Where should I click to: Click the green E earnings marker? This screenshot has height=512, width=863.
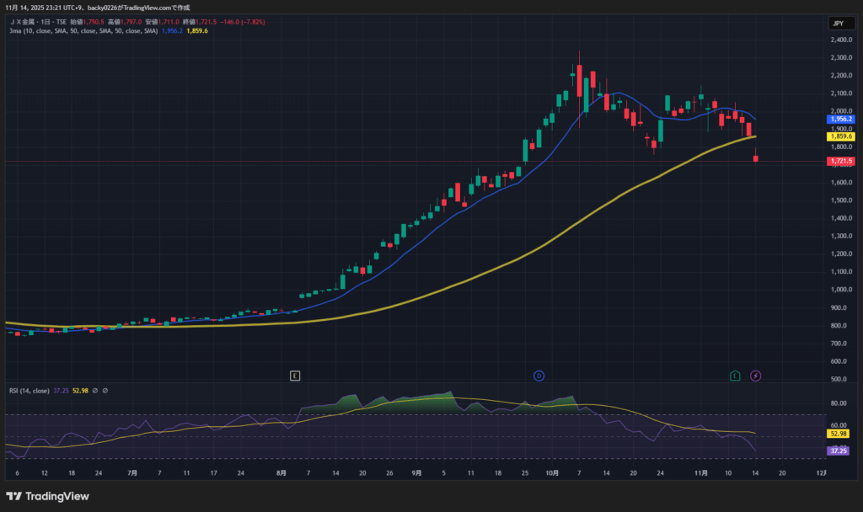click(736, 376)
